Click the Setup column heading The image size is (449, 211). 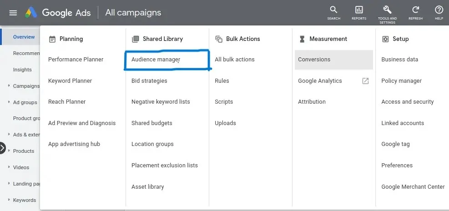pos(400,39)
